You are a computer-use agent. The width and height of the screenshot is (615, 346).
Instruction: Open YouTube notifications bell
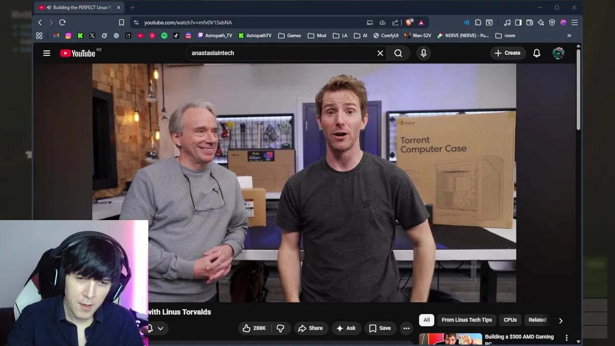point(537,53)
